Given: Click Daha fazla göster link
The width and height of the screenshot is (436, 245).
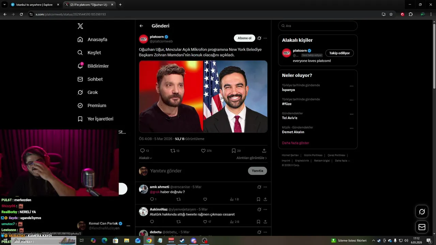Looking at the screenshot, I should click(x=295, y=143).
